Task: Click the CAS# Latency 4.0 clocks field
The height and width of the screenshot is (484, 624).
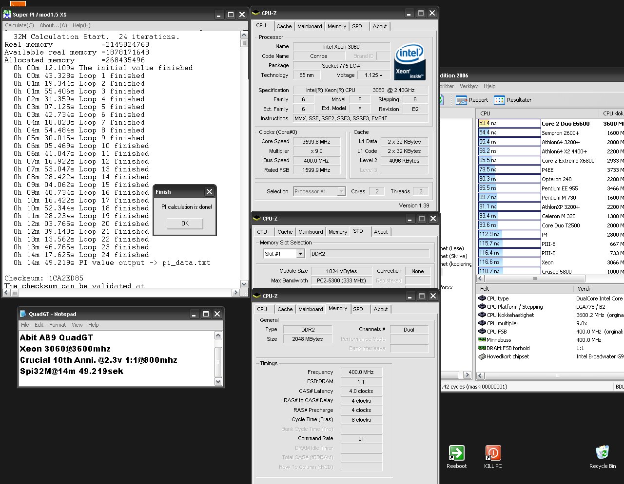Action: (x=361, y=391)
